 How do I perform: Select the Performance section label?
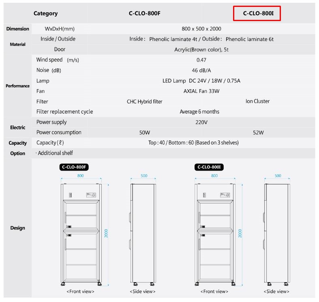point(17,86)
